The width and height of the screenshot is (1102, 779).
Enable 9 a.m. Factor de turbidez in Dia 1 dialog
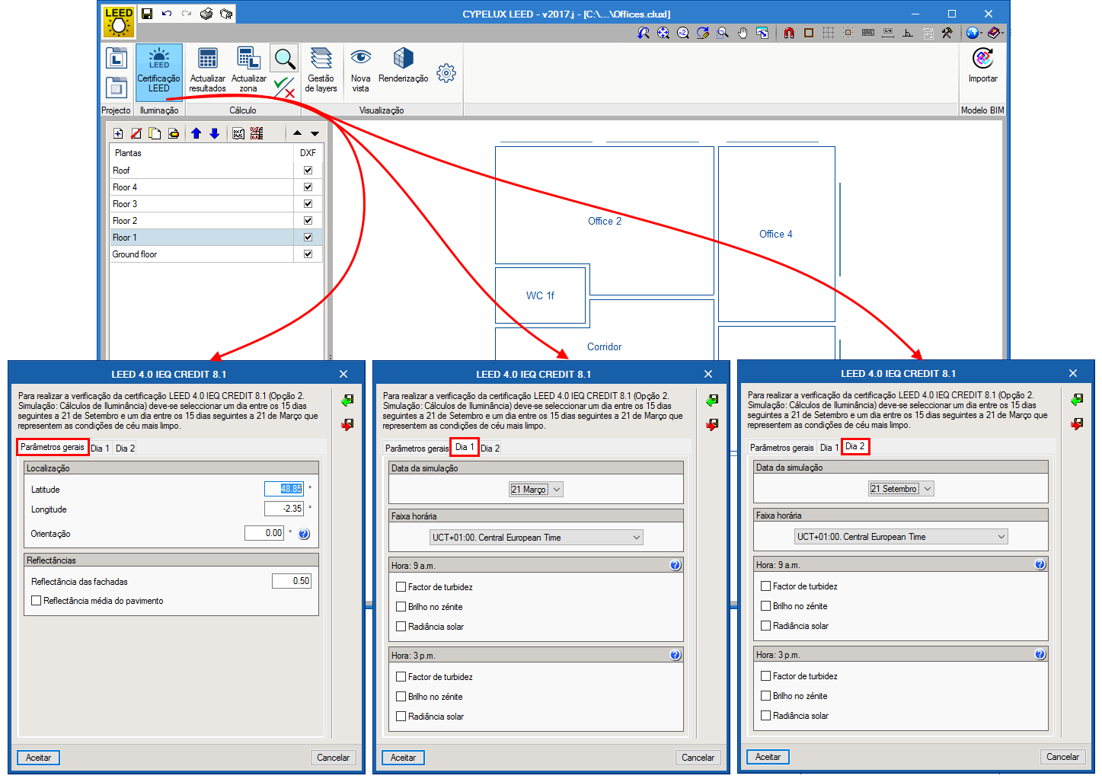pyautogui.click(x=401, y=587)
